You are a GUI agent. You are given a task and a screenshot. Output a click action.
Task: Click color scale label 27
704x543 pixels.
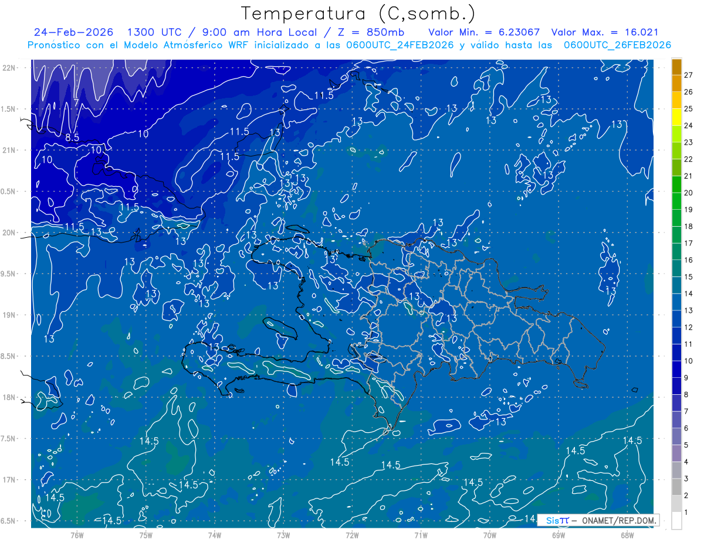[x=689, y=75]
